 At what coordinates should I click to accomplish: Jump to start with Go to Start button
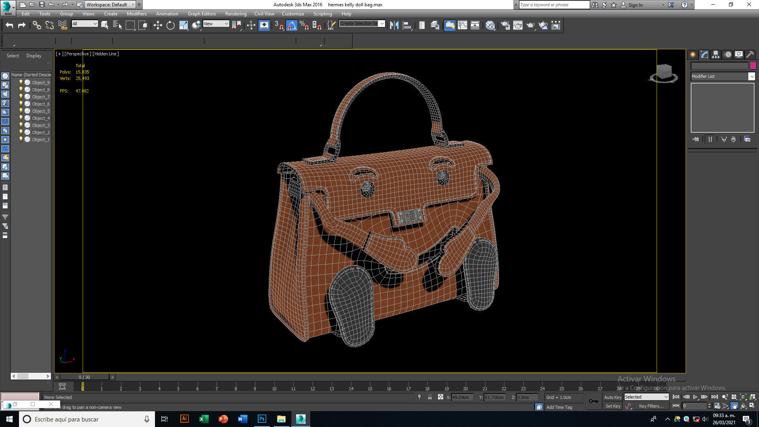click(676, 397)
